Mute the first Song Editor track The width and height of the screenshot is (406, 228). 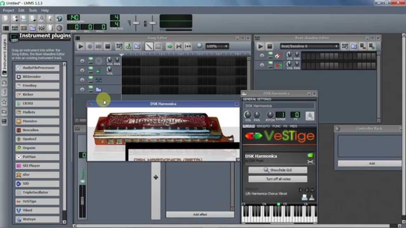90,59
